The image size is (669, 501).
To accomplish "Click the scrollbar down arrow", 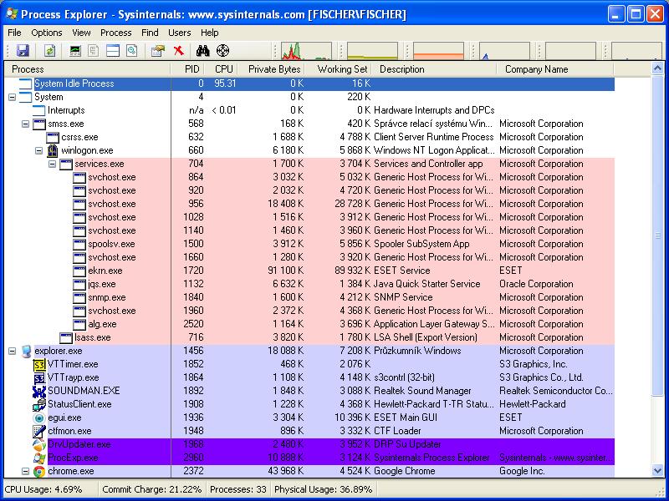I will (x=657, y=470).
